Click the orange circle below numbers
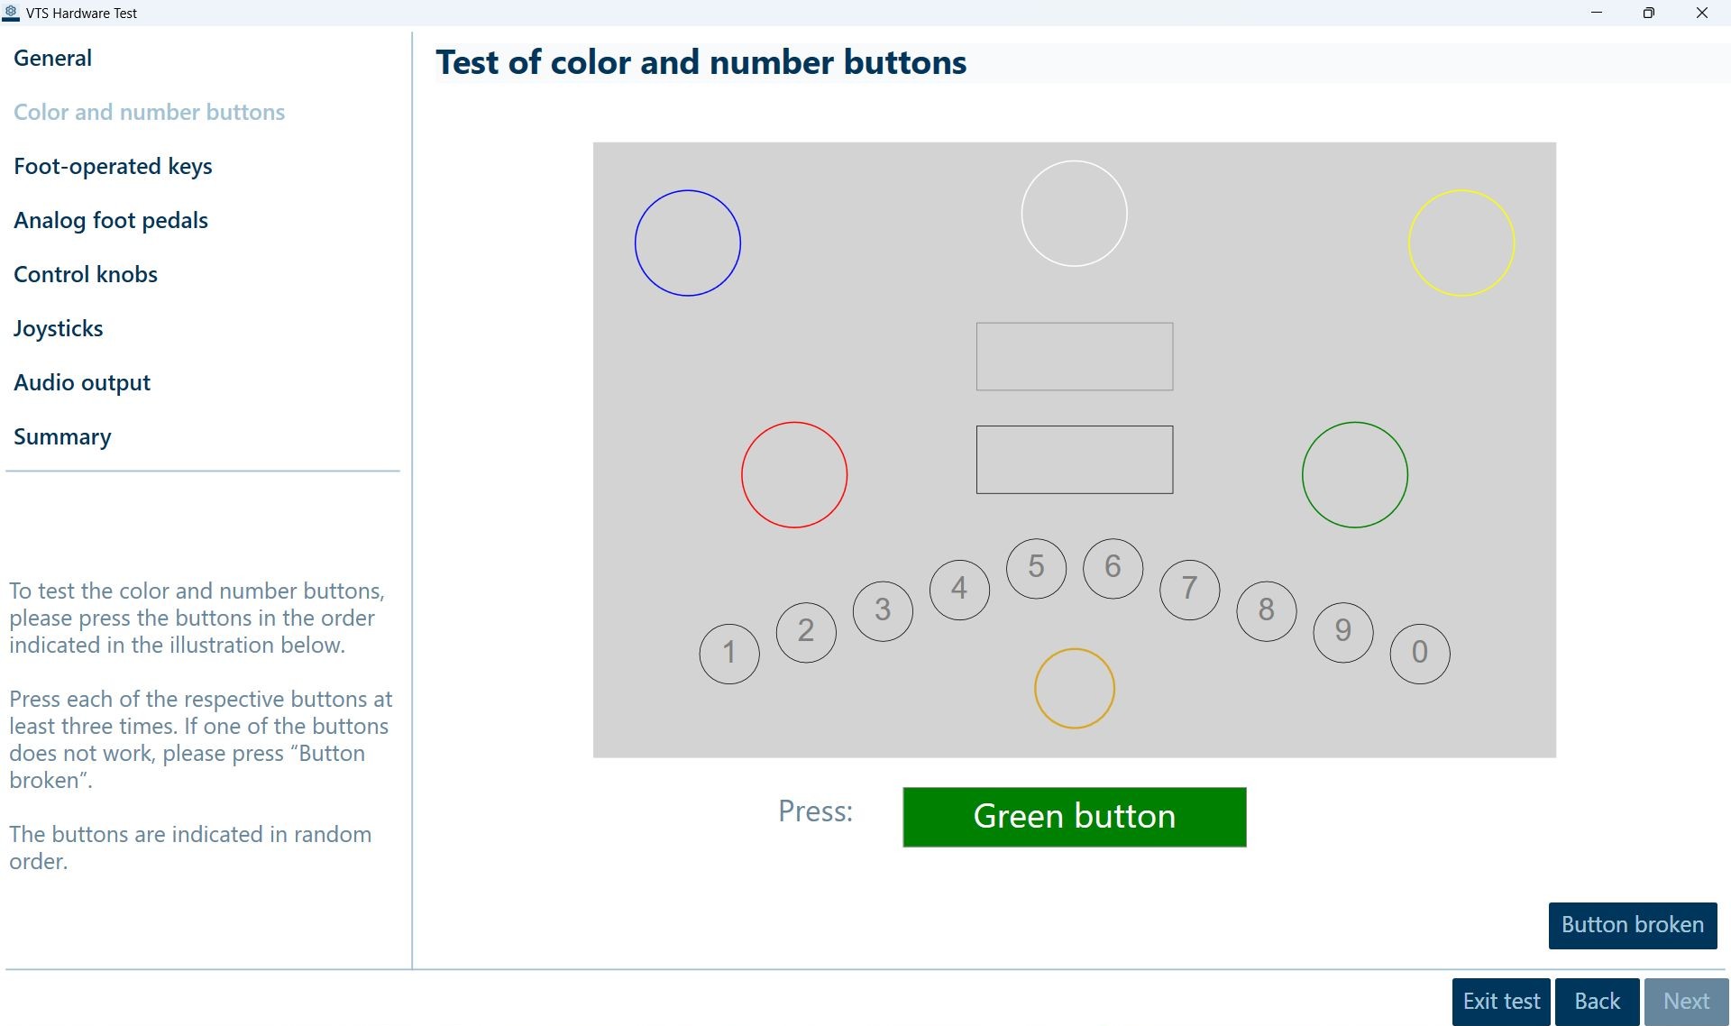Screen dimensions: 1731x1026 [1074, 689]
